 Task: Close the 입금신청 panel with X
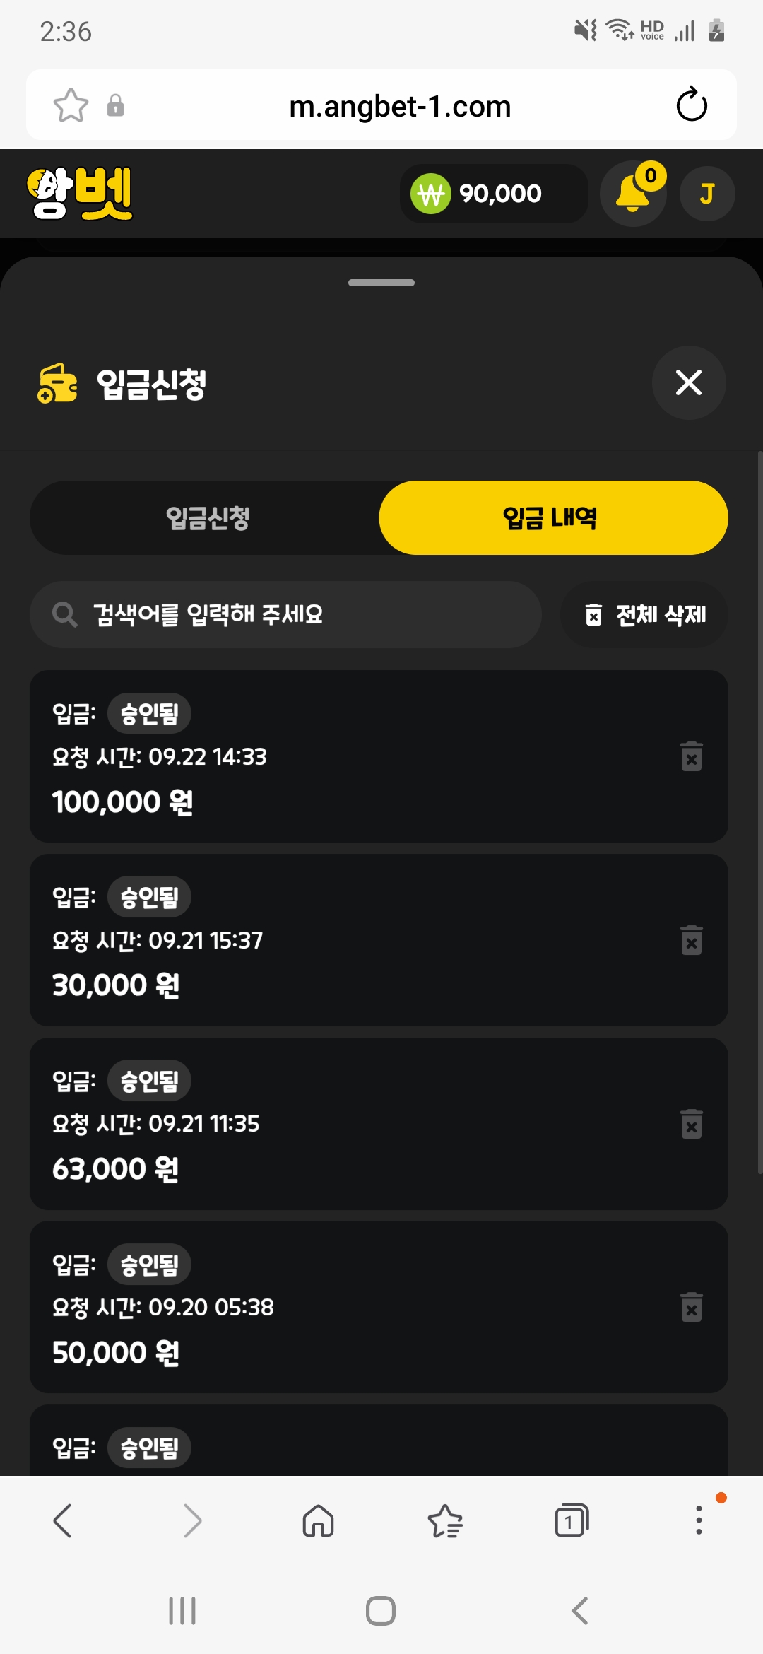[x=689, y=382]
